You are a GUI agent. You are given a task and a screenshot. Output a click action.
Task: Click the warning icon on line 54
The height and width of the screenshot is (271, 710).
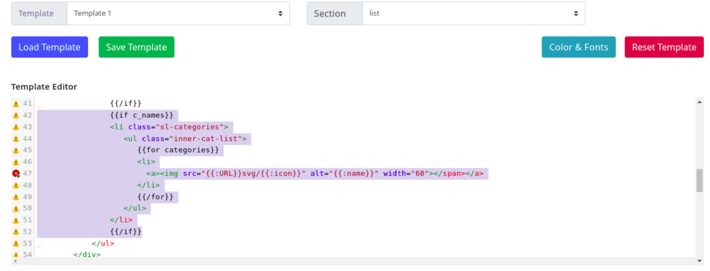coord(16,255)
